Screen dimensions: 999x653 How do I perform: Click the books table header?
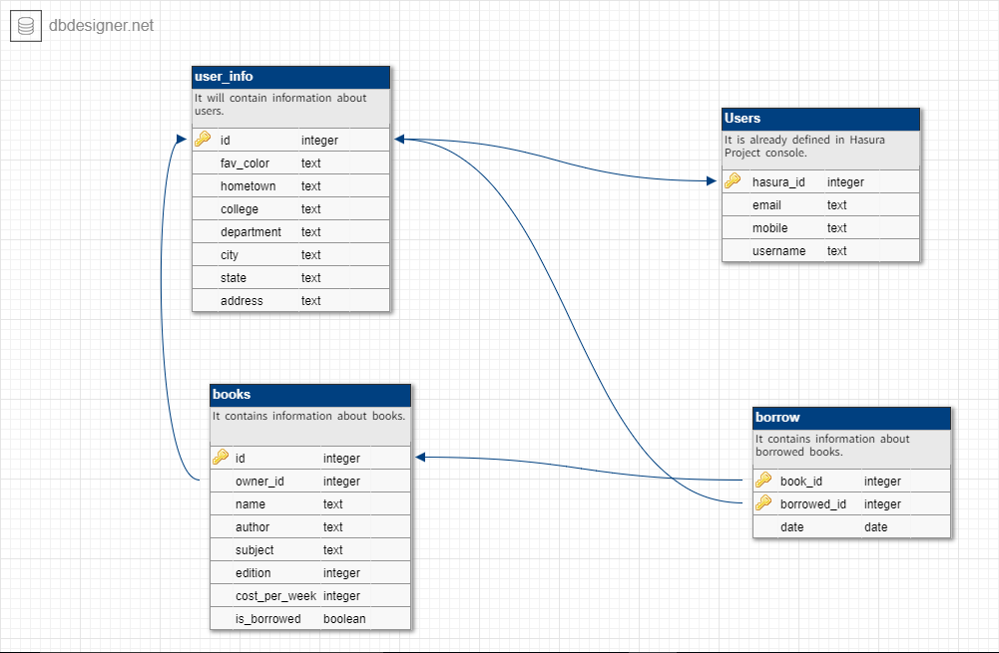click(x=309, y=395)
